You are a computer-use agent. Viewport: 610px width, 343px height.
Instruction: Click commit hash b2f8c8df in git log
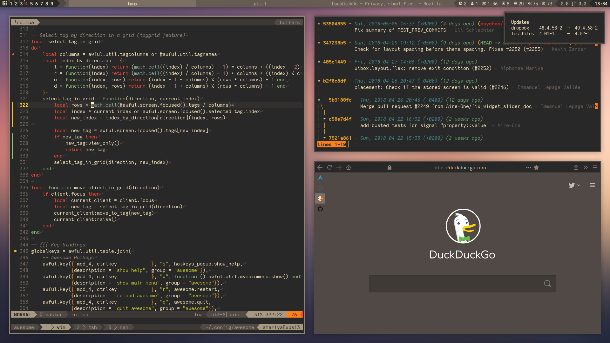coord(334,81)
